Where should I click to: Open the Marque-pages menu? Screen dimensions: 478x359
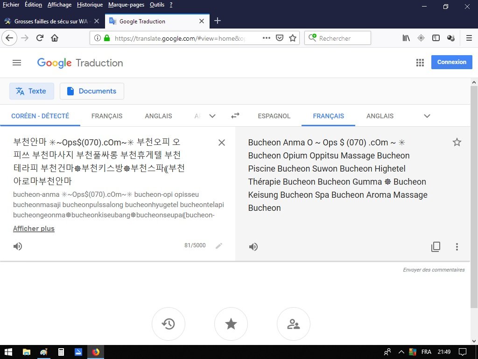pos(126,5)
